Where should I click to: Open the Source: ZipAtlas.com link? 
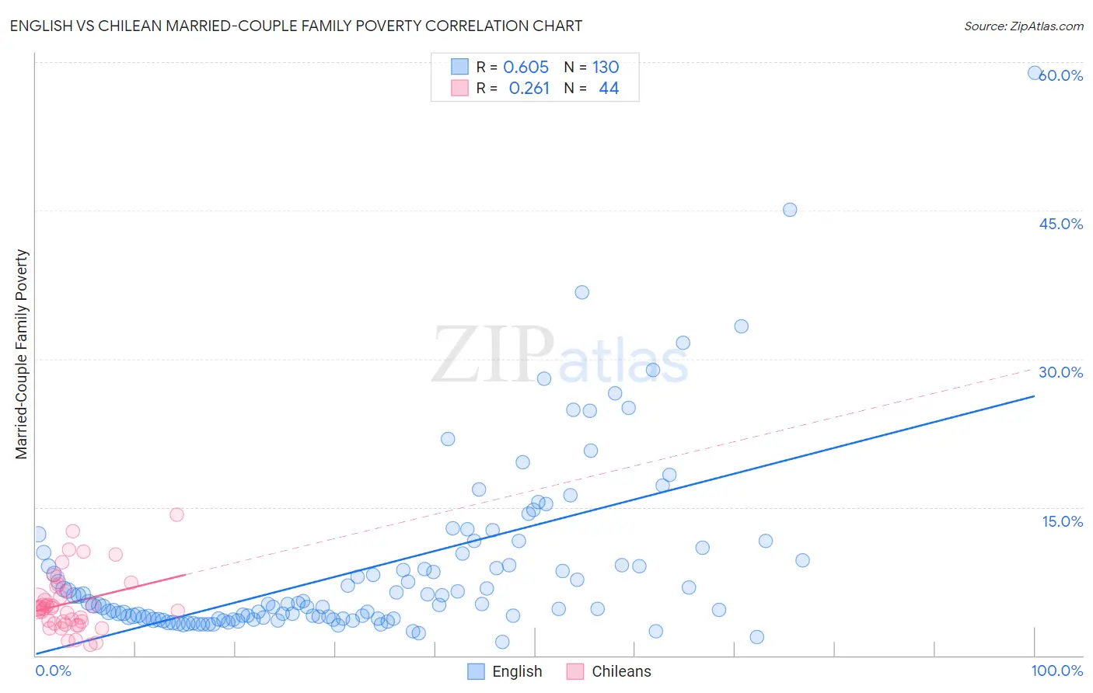[1024, 26]
